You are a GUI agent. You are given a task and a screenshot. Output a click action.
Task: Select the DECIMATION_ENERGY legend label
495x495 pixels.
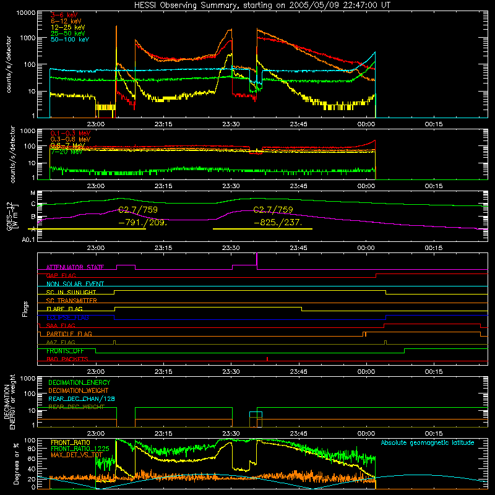pyautogui.click(x=79, y=382)
